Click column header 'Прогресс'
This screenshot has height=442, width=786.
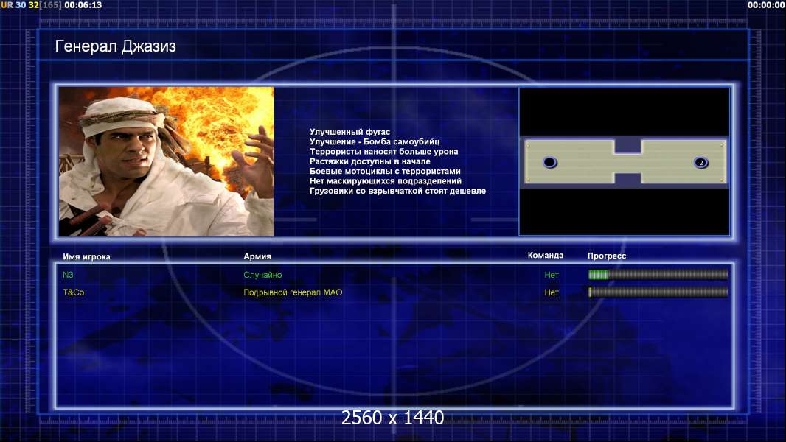607,256
